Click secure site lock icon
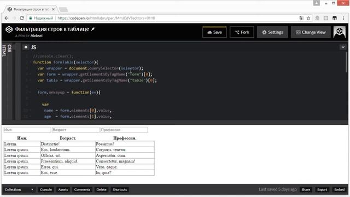The width and height of the screenshot is (350, 197). click(31, 18)
